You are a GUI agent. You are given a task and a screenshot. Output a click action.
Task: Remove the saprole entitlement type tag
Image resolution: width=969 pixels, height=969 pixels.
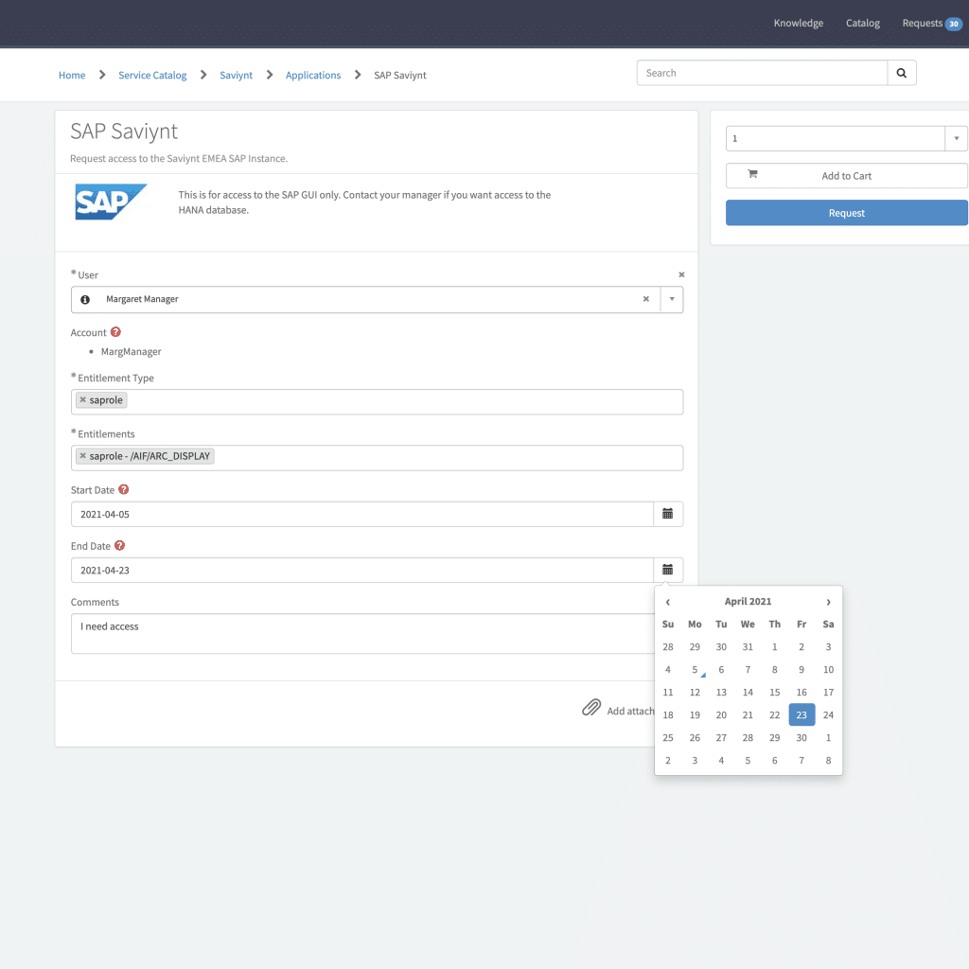[x=83, y=400]
